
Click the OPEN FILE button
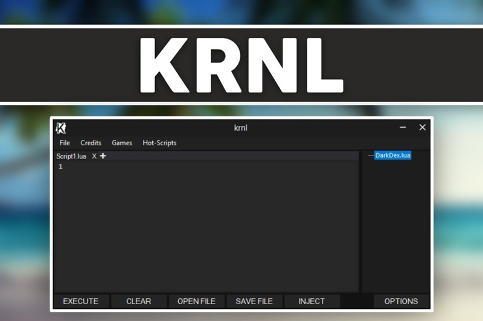click(197, 301)
